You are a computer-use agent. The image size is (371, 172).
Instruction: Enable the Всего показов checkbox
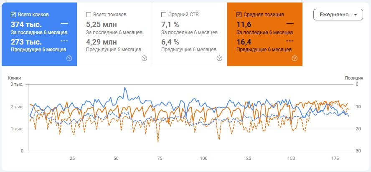(x=89, y=14)
